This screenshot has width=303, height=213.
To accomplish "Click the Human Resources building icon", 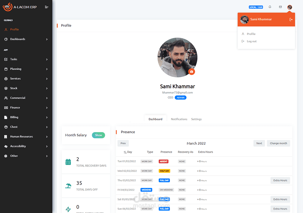I will pyautogui.click(x=6, y=137).
